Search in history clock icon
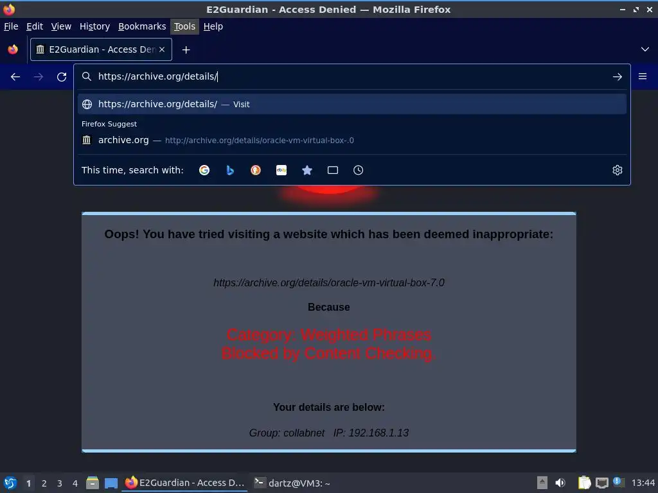 [359, 170]
